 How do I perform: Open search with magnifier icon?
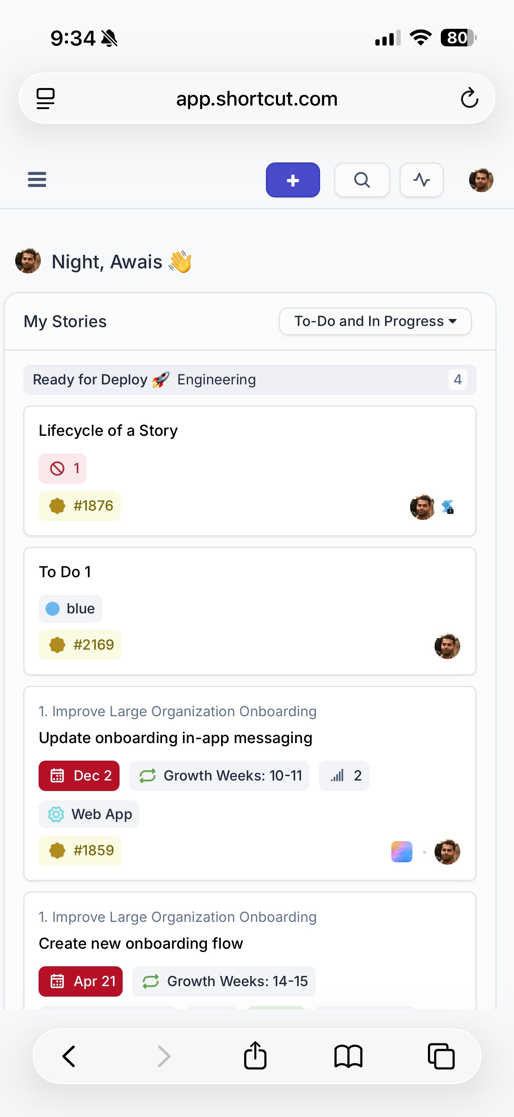pyautogui.click(x=361, y=180)
